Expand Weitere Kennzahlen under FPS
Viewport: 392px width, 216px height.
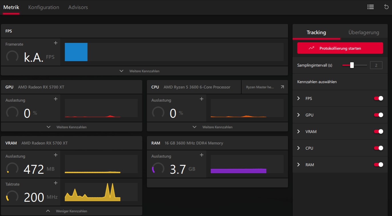(144, 71)
